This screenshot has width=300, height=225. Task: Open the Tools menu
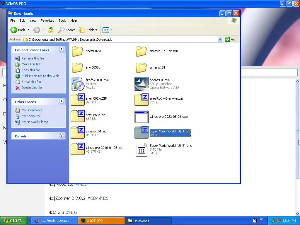point(62,21)
